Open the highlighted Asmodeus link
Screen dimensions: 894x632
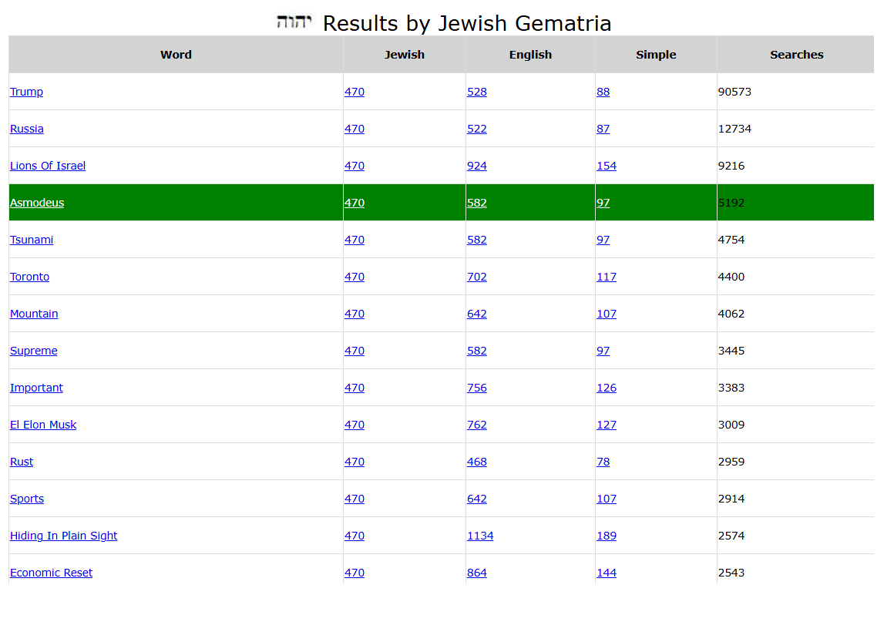tap(37, 203)
